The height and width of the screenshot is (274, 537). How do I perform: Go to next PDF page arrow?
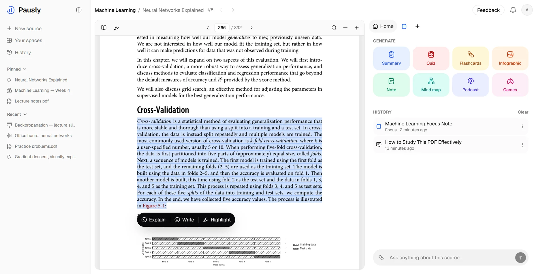[252, 27]
